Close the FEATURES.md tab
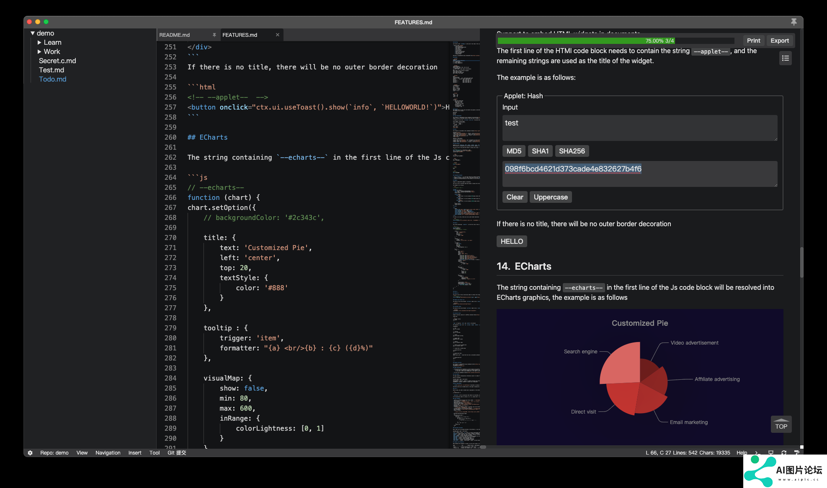 pyautogui.click(x=277, y=35)
